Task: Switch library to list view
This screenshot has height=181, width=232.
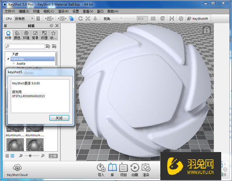Action: click(x=7, y=156)
